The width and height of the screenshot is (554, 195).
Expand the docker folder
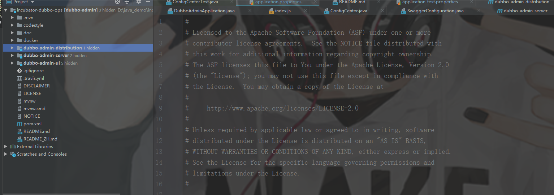[12, 40]
